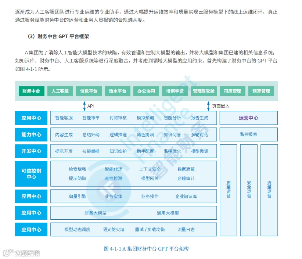Click the green 财务中台 box
Screen dimensions: 302x259
pyautogui.click(x=31, y=91)
